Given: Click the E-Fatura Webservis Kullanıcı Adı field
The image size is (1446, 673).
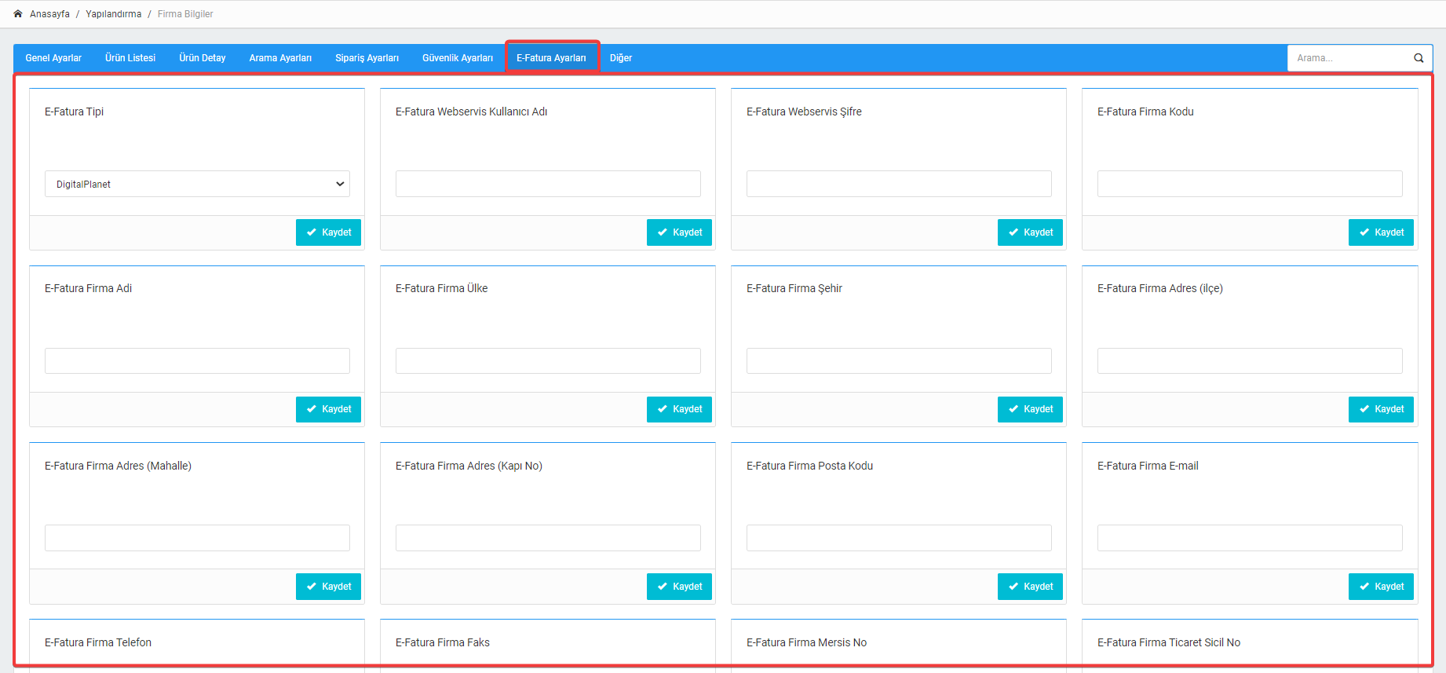Looking at the screenshot, I should pyautogui.click(x=548, y=184).
